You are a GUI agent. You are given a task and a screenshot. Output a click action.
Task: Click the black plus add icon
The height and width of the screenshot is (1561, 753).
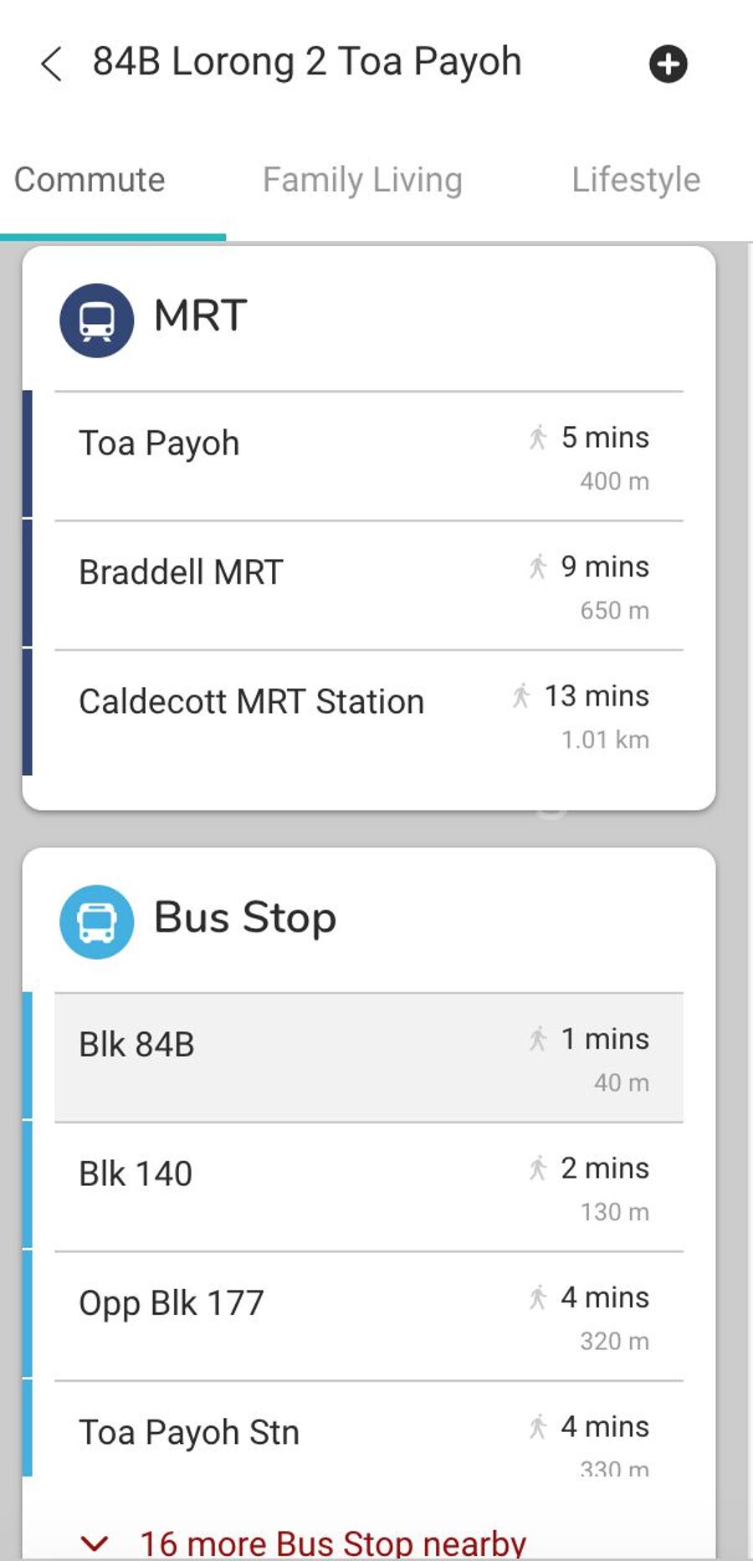coord(668,64)
